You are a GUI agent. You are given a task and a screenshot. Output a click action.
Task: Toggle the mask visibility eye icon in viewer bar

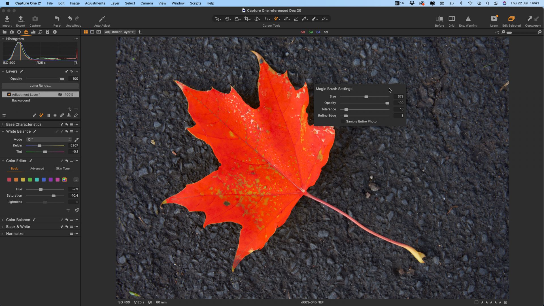(99, 32)
